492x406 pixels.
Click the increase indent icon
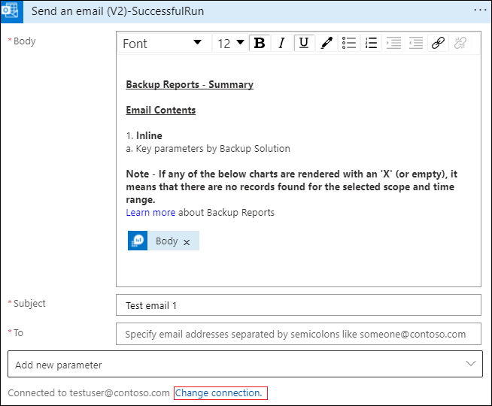click(x=393, y=43)
